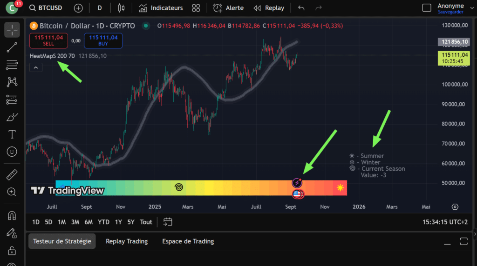Start bar Replay mode

coord(269,8)
